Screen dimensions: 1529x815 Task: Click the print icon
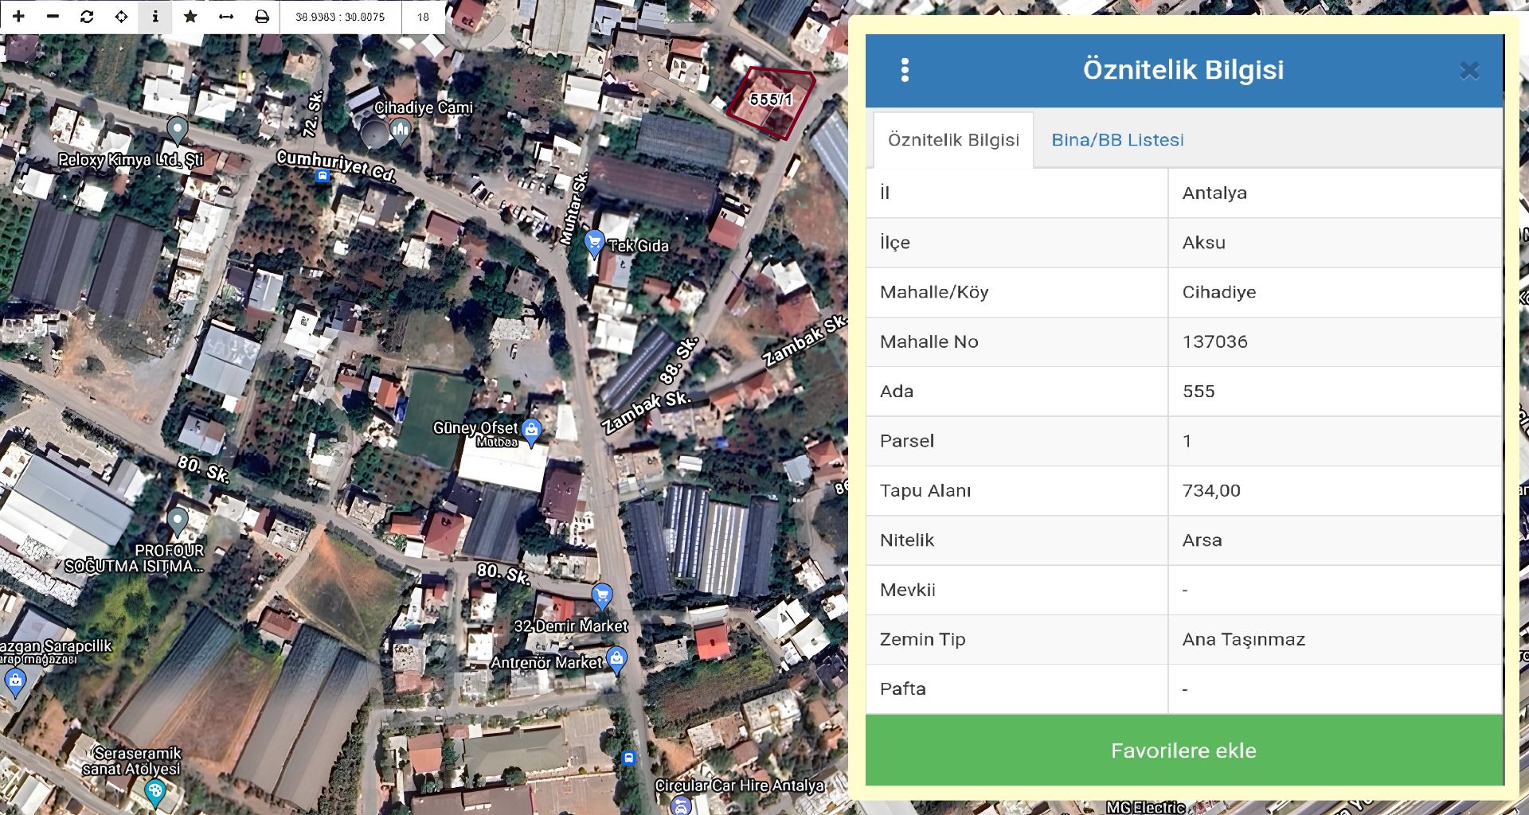(x=261, y=17)
